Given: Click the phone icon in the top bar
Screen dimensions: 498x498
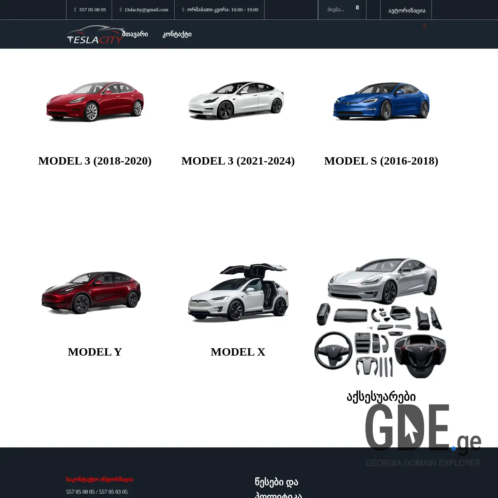Looking at the screenshot, I should click(x=74, y=10).
